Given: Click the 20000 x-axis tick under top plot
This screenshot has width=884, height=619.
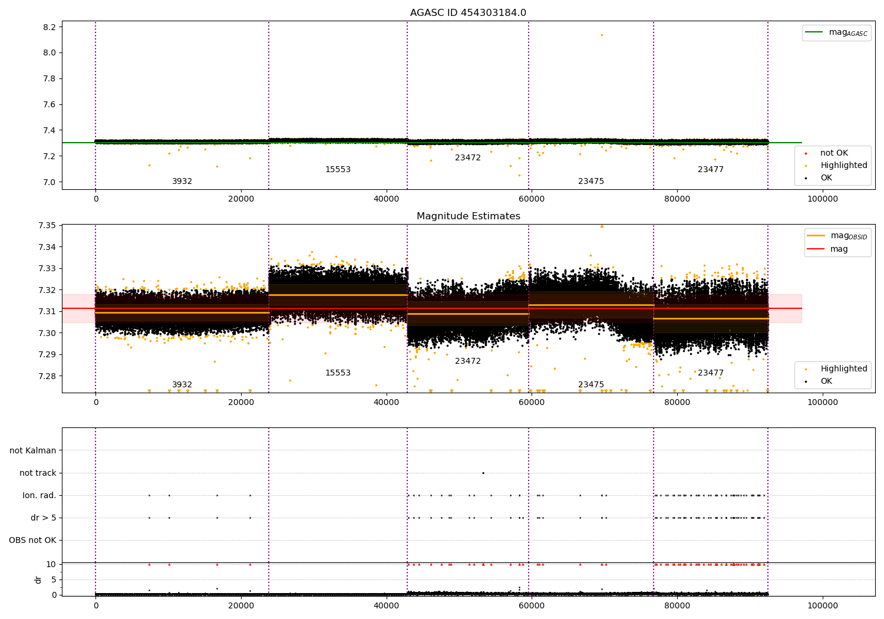Looking at the screenshot, I should click(x=241, y=199).
